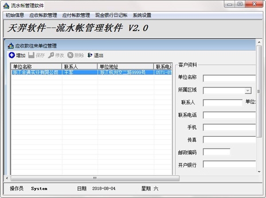Click the 开户银行 input field

coord(229,164)
